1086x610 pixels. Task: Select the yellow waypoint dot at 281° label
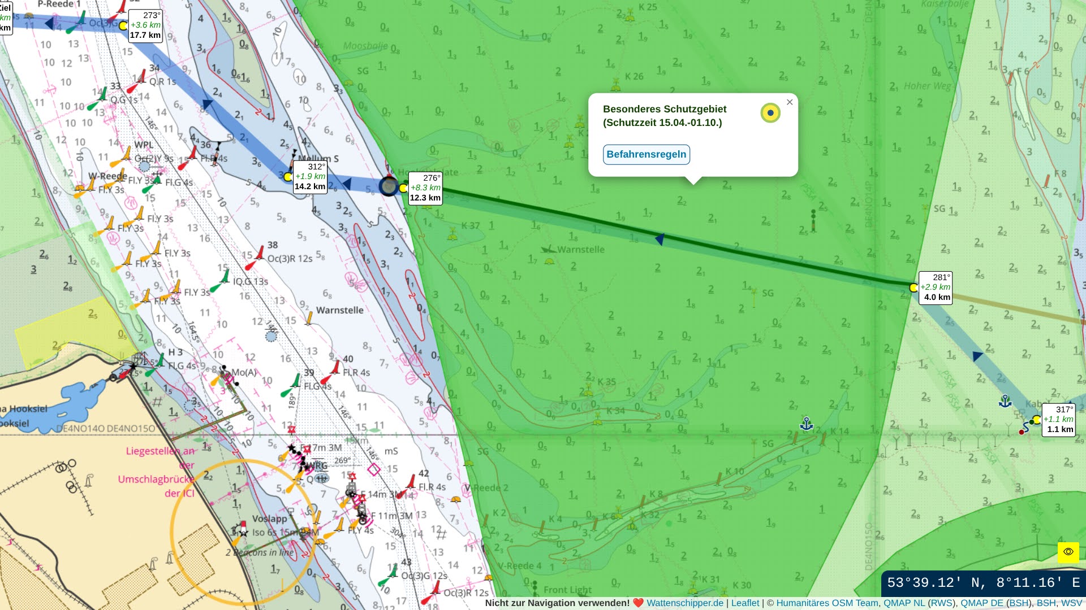[x=913, y=288]
